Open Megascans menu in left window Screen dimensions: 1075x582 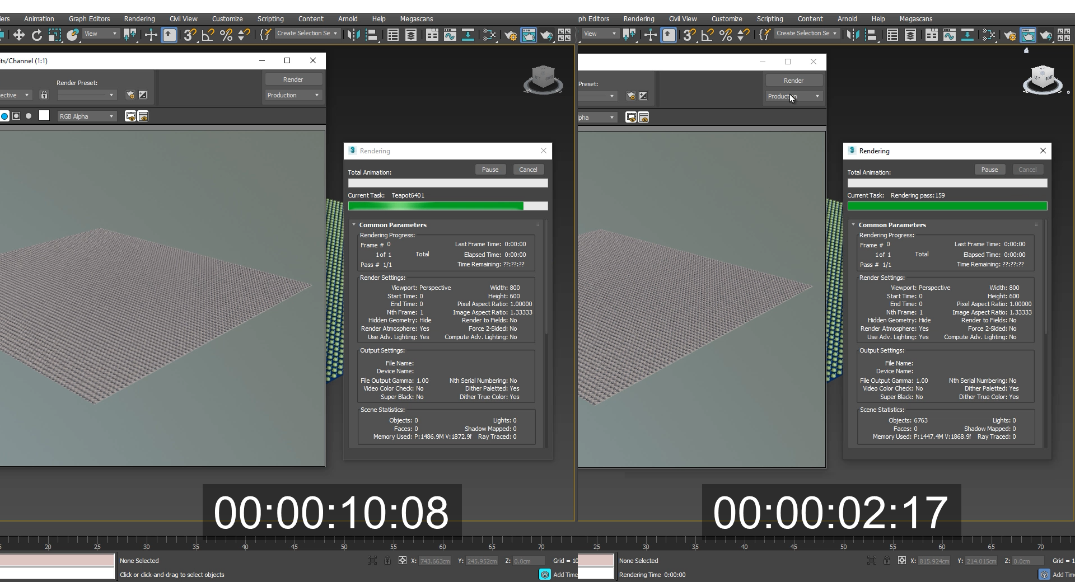[x=417, y=18]
